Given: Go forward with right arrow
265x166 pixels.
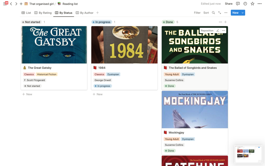Looking at the screenshot, I should pos(16,4).
